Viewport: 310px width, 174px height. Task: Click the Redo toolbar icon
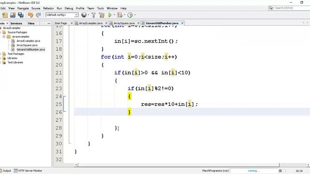click(38, 15)
